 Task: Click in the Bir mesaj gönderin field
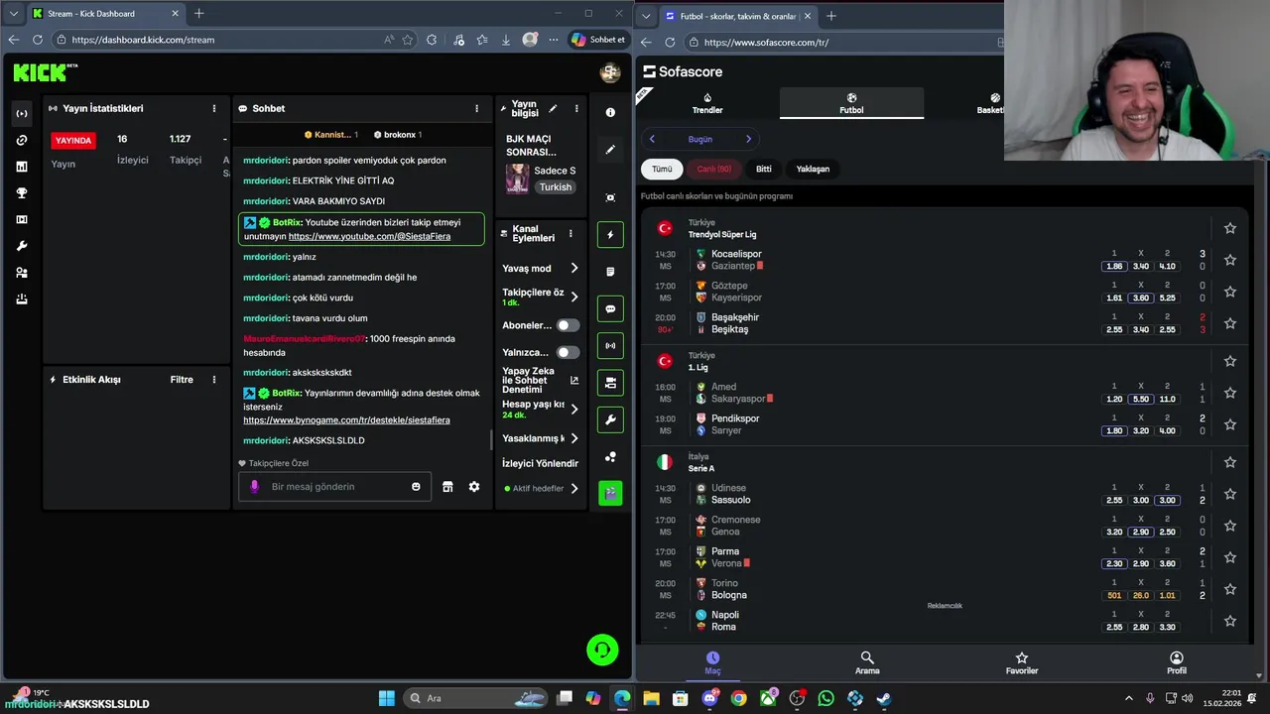(x=335, y=487)
